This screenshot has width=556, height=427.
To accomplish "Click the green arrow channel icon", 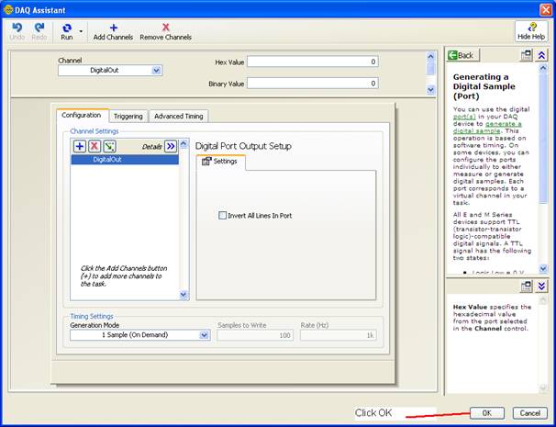I will (x=109, y=146).
